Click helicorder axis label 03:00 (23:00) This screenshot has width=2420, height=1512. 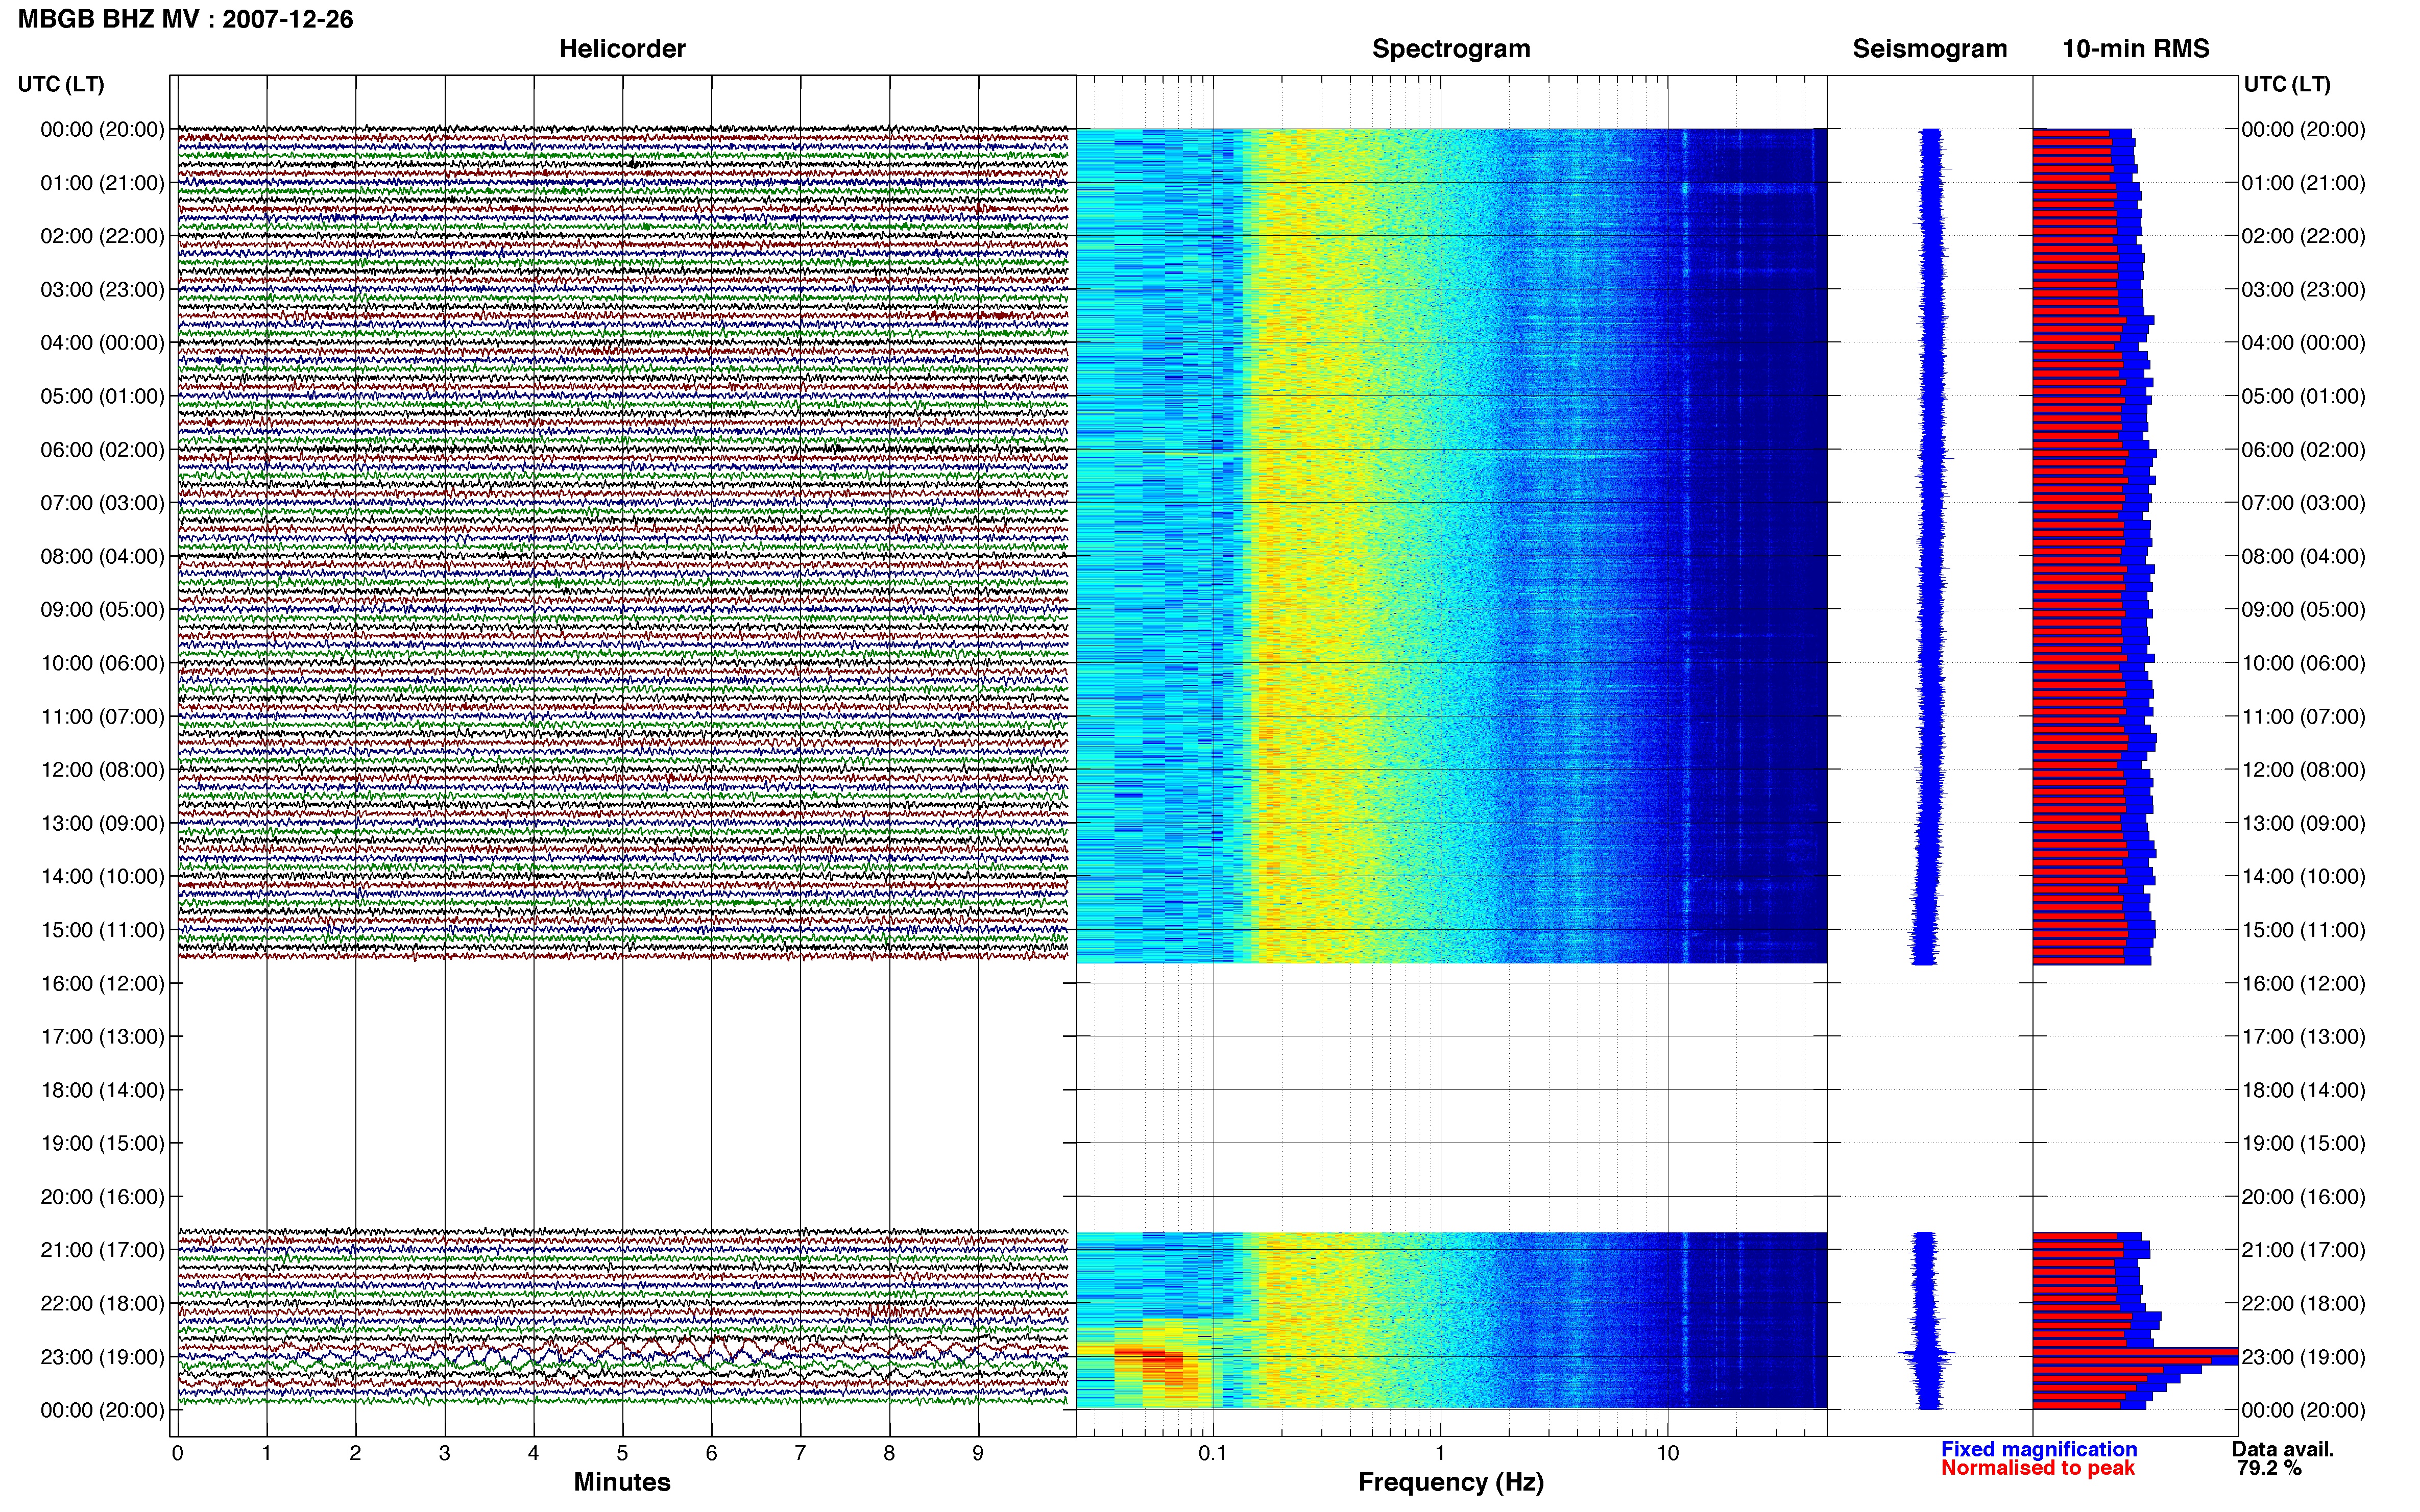click(x=102, y=290)
